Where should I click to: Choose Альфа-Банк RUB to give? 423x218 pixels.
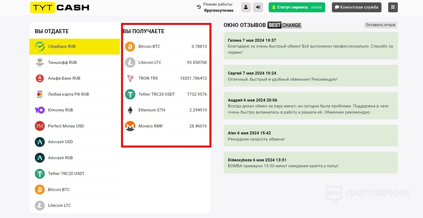click(x=74, y=78)
